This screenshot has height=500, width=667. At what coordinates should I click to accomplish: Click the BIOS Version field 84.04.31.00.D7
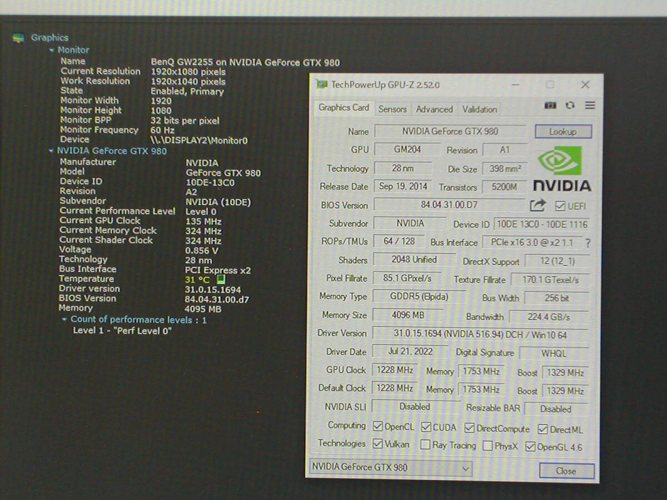pos(449,205)
